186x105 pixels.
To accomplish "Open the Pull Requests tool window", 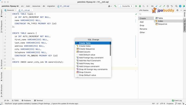I will click(x=1, y=27).
